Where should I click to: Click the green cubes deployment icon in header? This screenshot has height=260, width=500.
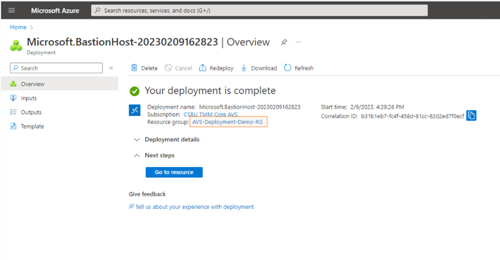16,46
